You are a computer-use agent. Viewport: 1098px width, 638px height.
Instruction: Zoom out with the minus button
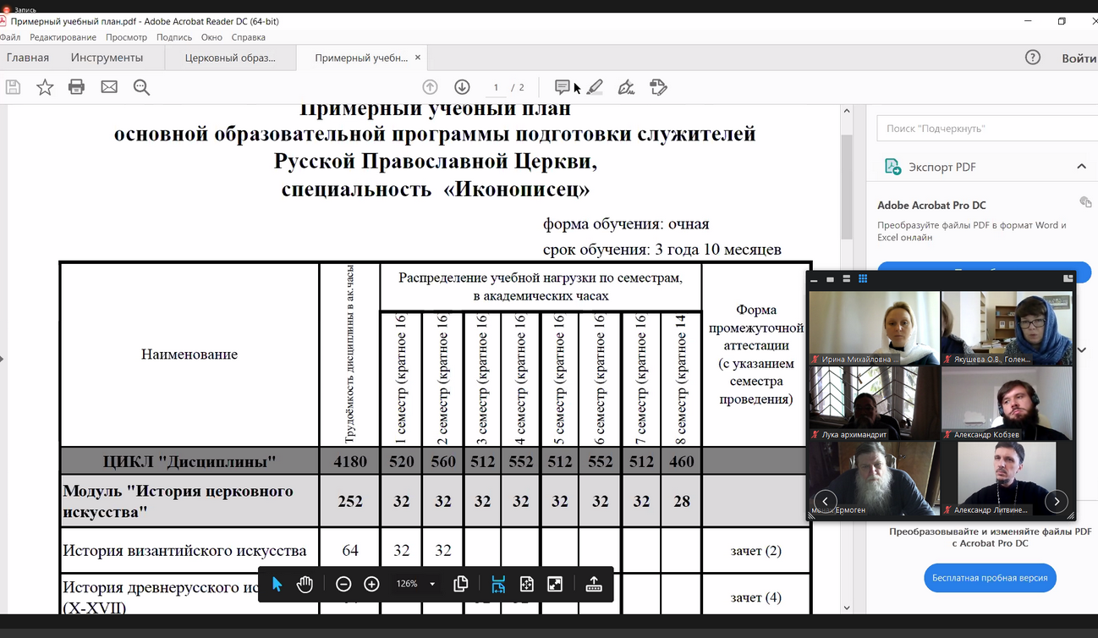tap(343, 584)
